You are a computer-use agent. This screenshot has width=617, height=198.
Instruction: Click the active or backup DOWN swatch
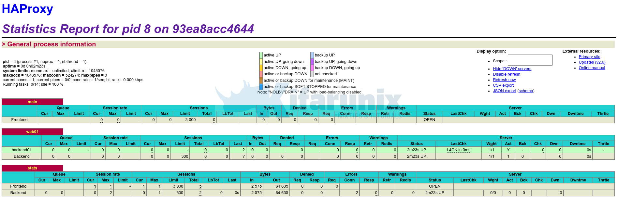pyautogui.click(x=261, y=74)
